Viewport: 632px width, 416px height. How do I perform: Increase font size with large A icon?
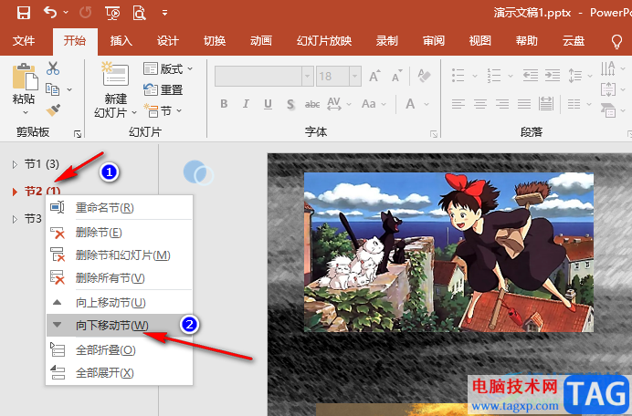[374, 76]
